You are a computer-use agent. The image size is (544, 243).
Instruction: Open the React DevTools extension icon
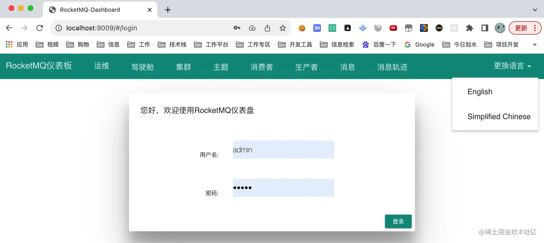click(454, 28)
